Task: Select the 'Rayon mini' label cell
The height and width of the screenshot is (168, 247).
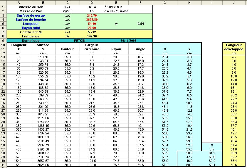Action: [x=31, y=28]
